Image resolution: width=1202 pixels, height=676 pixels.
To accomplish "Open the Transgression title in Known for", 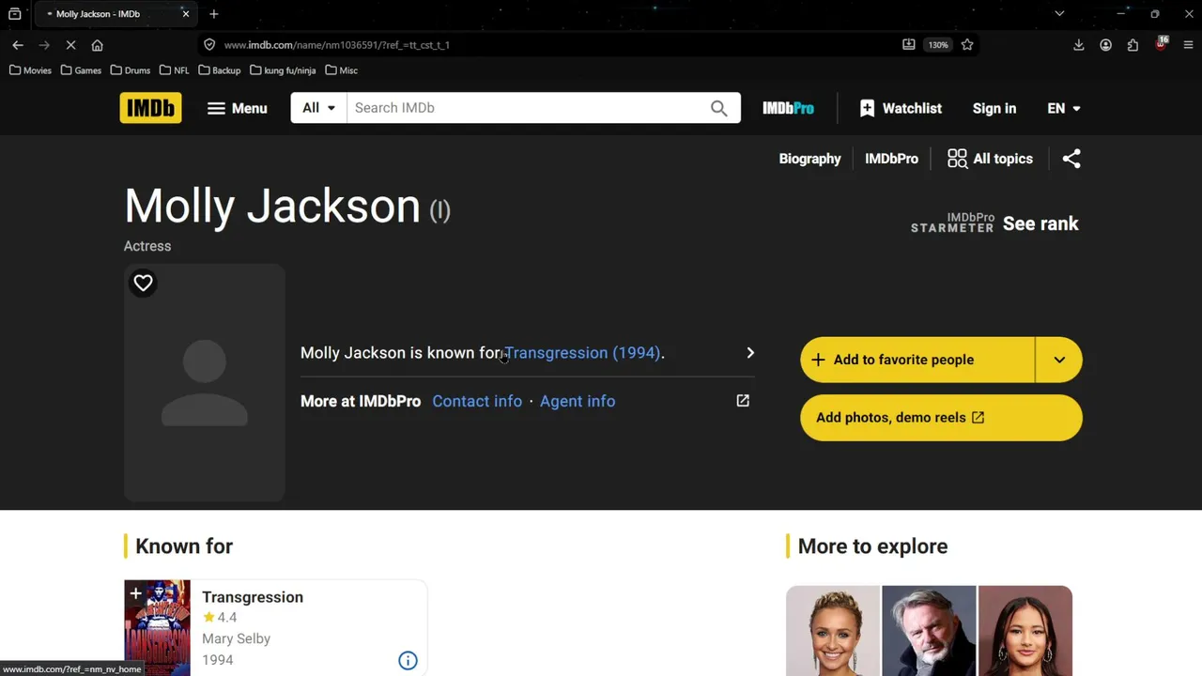I will [x=253, y=597].
